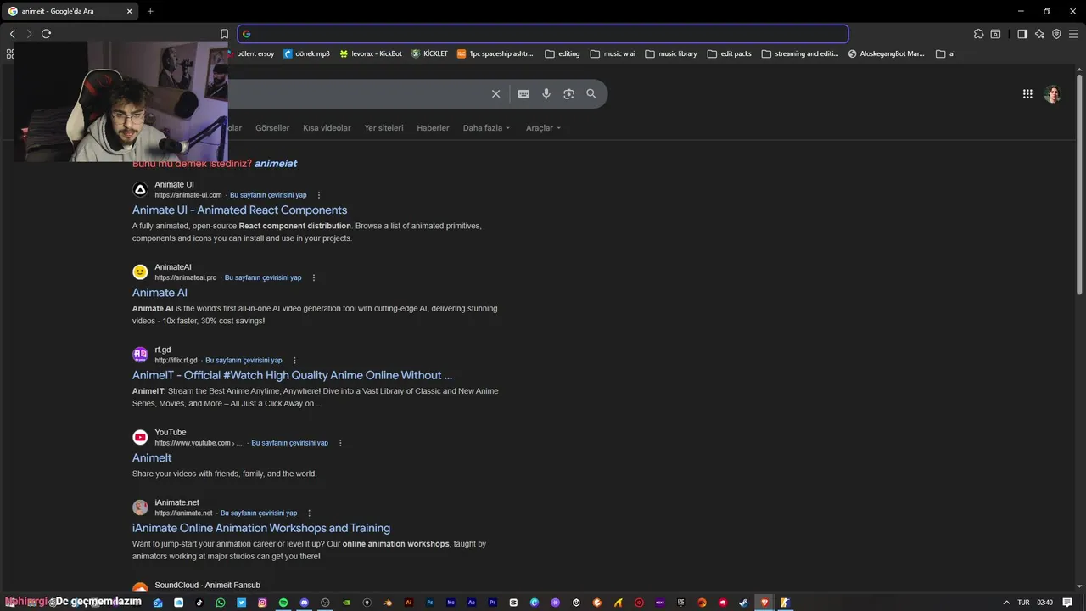Expand the Daha fazla dropdown

coord(486,128)
